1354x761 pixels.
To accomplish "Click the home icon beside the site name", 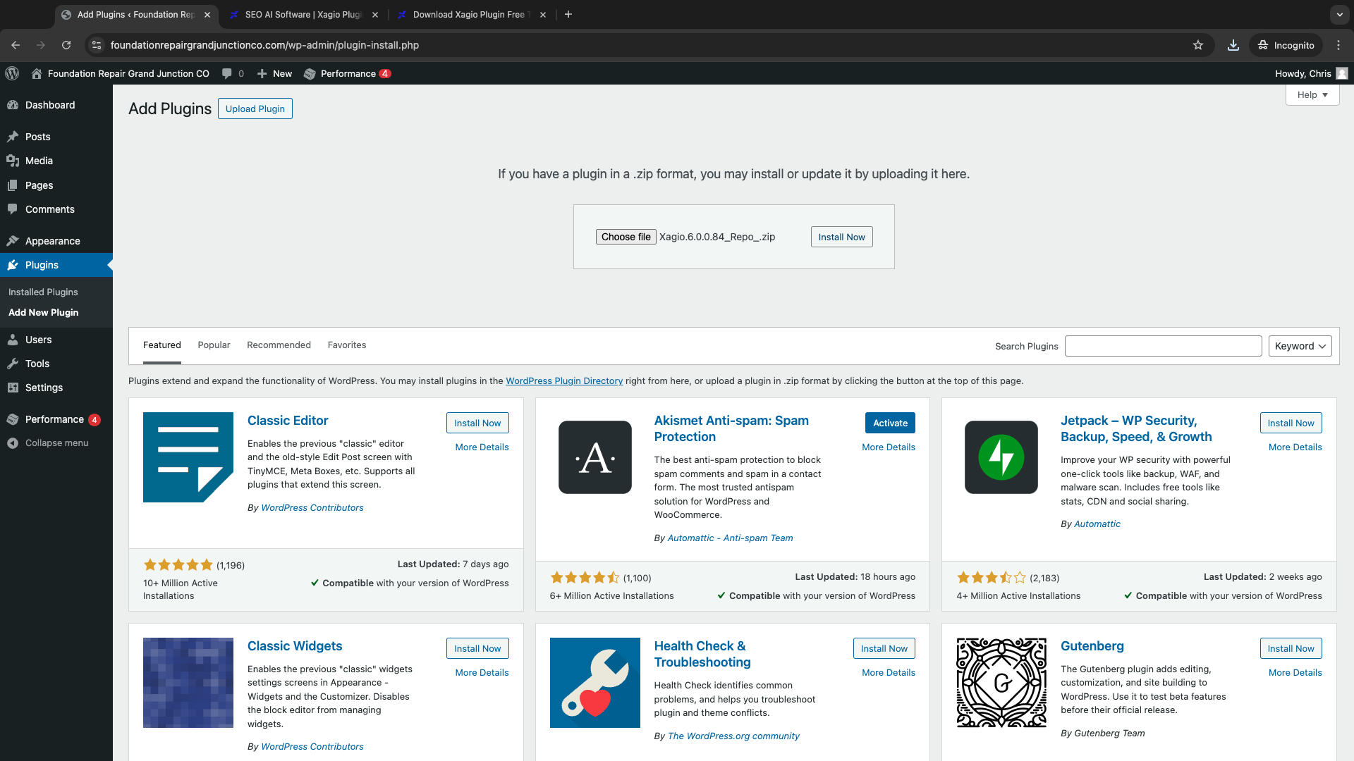I will tap(37, 73).
